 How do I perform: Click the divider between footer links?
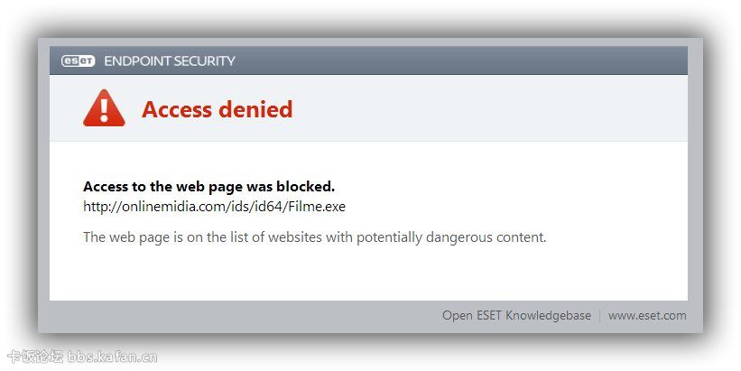599,315
